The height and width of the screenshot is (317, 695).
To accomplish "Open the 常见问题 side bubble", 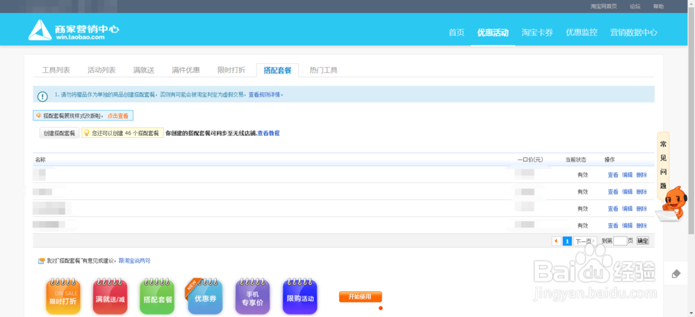I will 663,165.
